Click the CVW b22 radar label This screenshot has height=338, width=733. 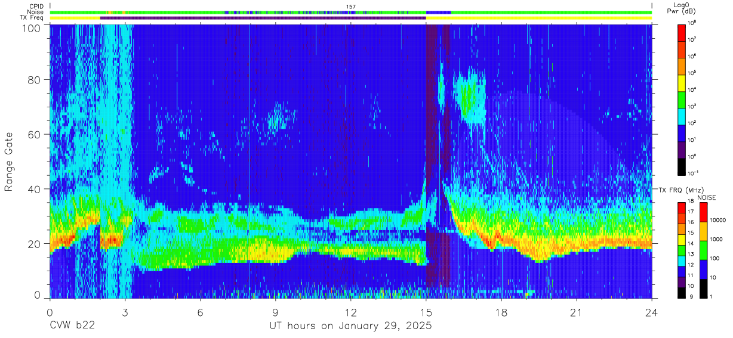point(72,325)
